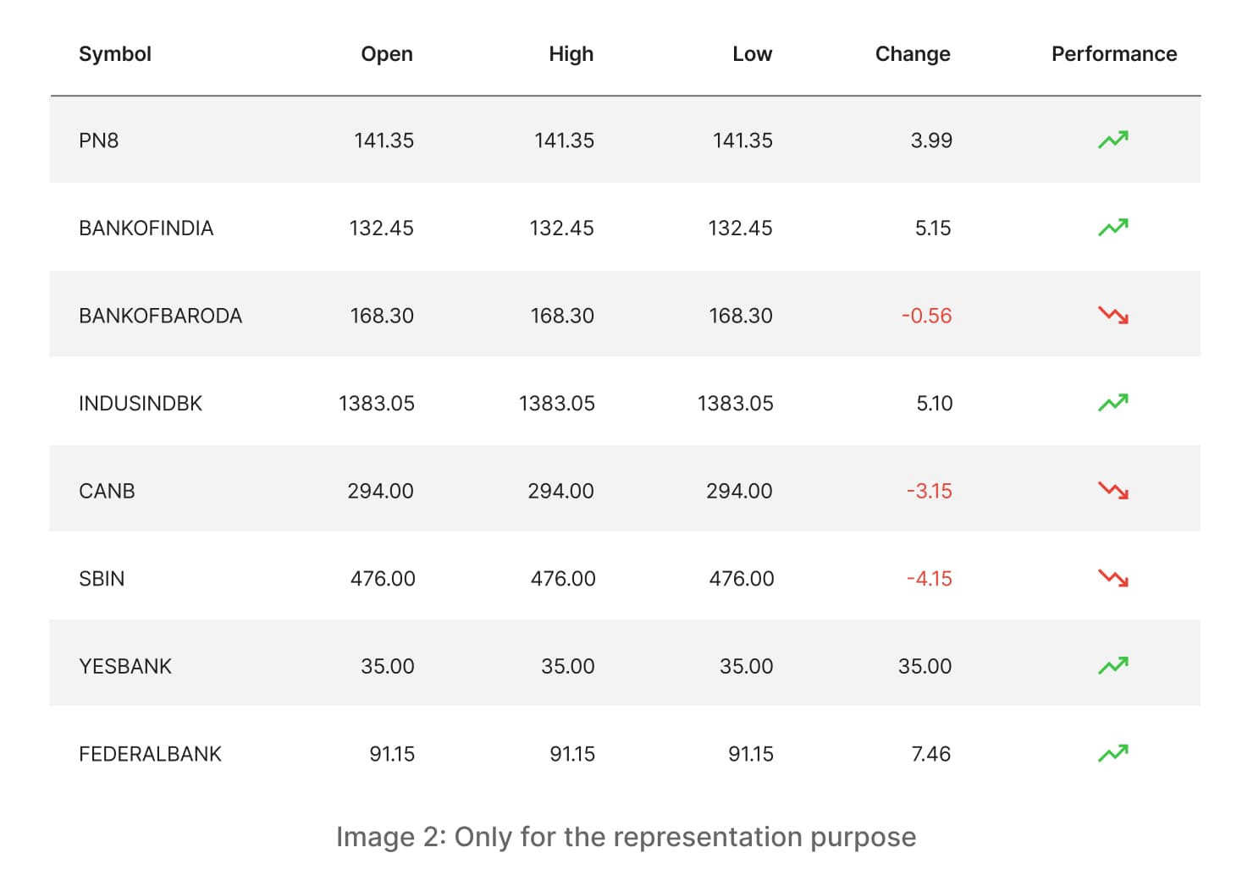Click SBIN's -4.15 change value
The width and height of the screenshot is (1253, 875).
929,579
